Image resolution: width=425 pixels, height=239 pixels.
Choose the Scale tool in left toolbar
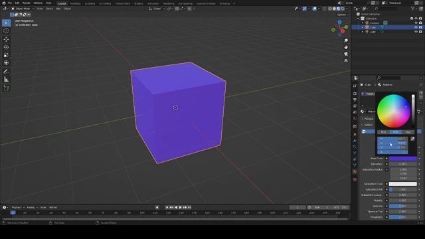(x=6, y=55)
